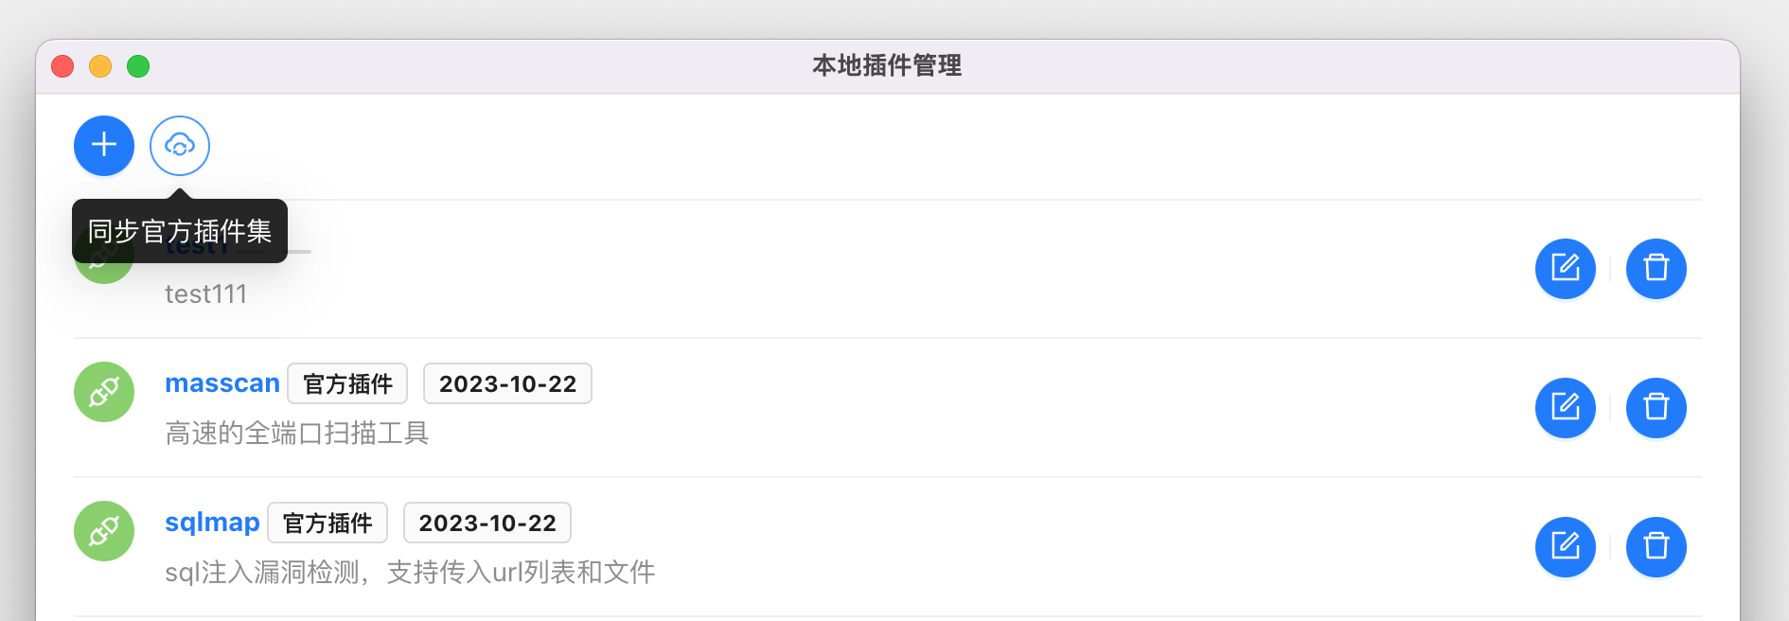Edit the test111 plugin entry
Image resolution: width=1789 pixels, height=621 pixels.
point(1565,269)
